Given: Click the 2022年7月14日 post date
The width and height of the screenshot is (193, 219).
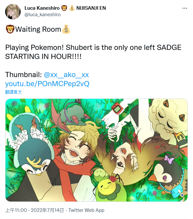Looking at the screenshot, I should (x=47, y=210).
